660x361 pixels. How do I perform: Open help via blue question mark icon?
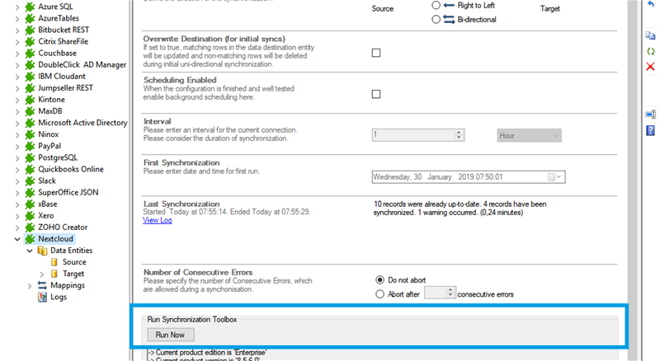(650, 130)
